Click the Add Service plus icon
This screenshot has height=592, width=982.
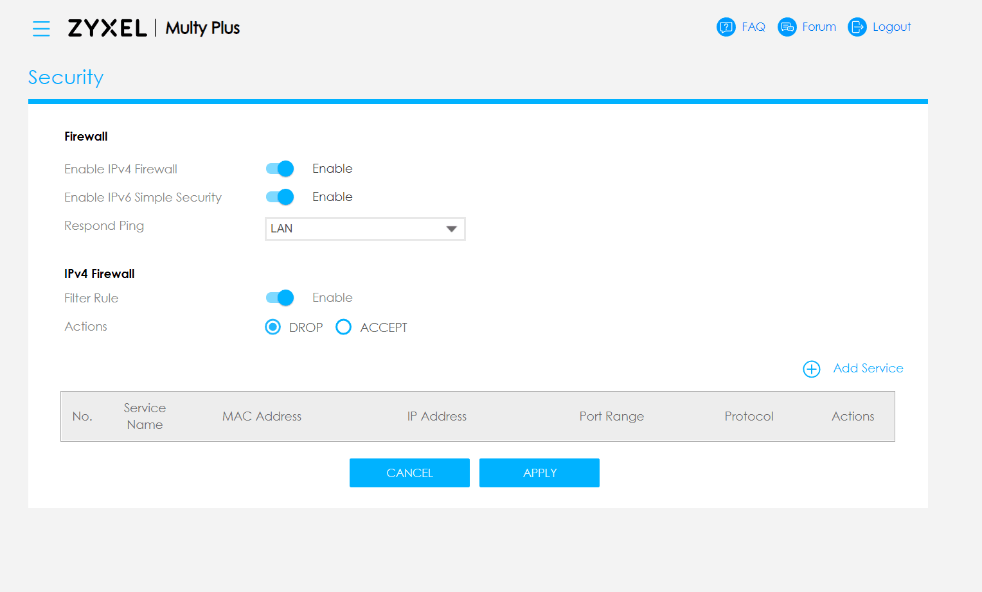click(x=811, y=369)
